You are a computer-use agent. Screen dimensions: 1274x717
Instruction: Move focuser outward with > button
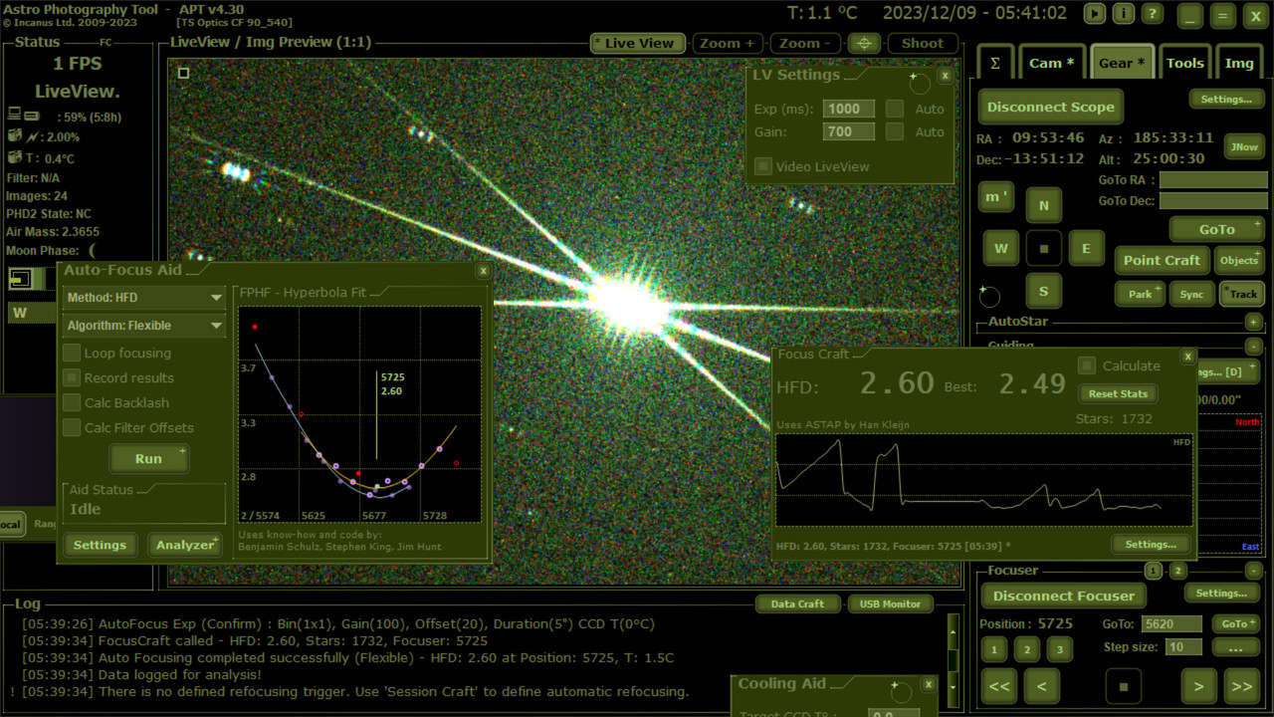pyautogui.click(x=1198, y=686)
